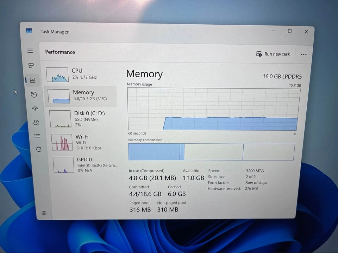The height and width of the screenshot is (253, 338).
Task: Select Disk 0 (C: D:) entry
Action: tap(83, 119)
